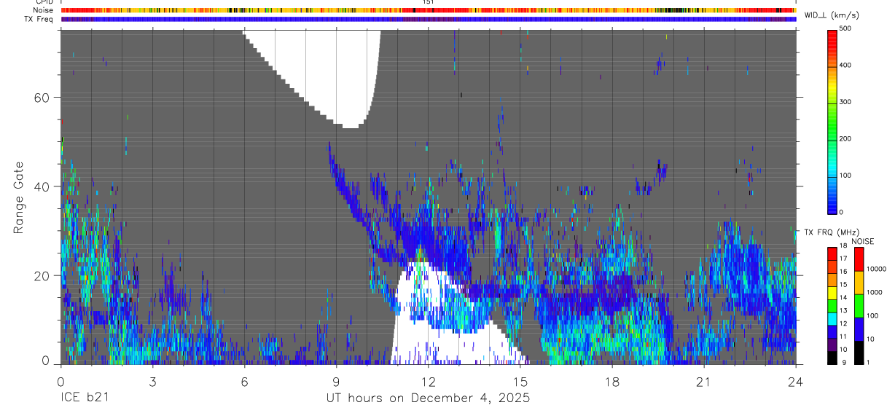This screenshot has width=895, height=413.
Task: Click the '3' hour label on time axis
Action: click(152, 381)
